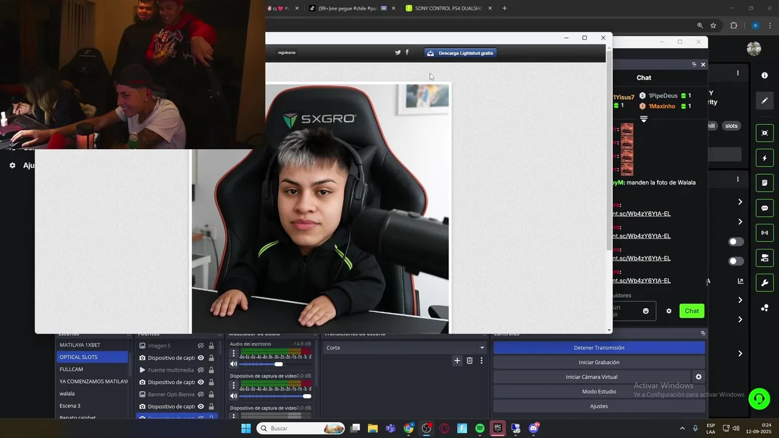Show the Imagen 5 source with its eye icon
The image size is (779, 438).
coord(201,346)
